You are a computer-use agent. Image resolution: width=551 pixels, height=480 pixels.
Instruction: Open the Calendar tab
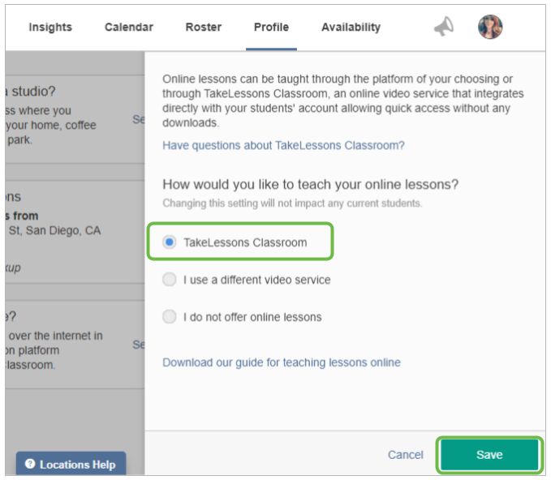point(129,27)
